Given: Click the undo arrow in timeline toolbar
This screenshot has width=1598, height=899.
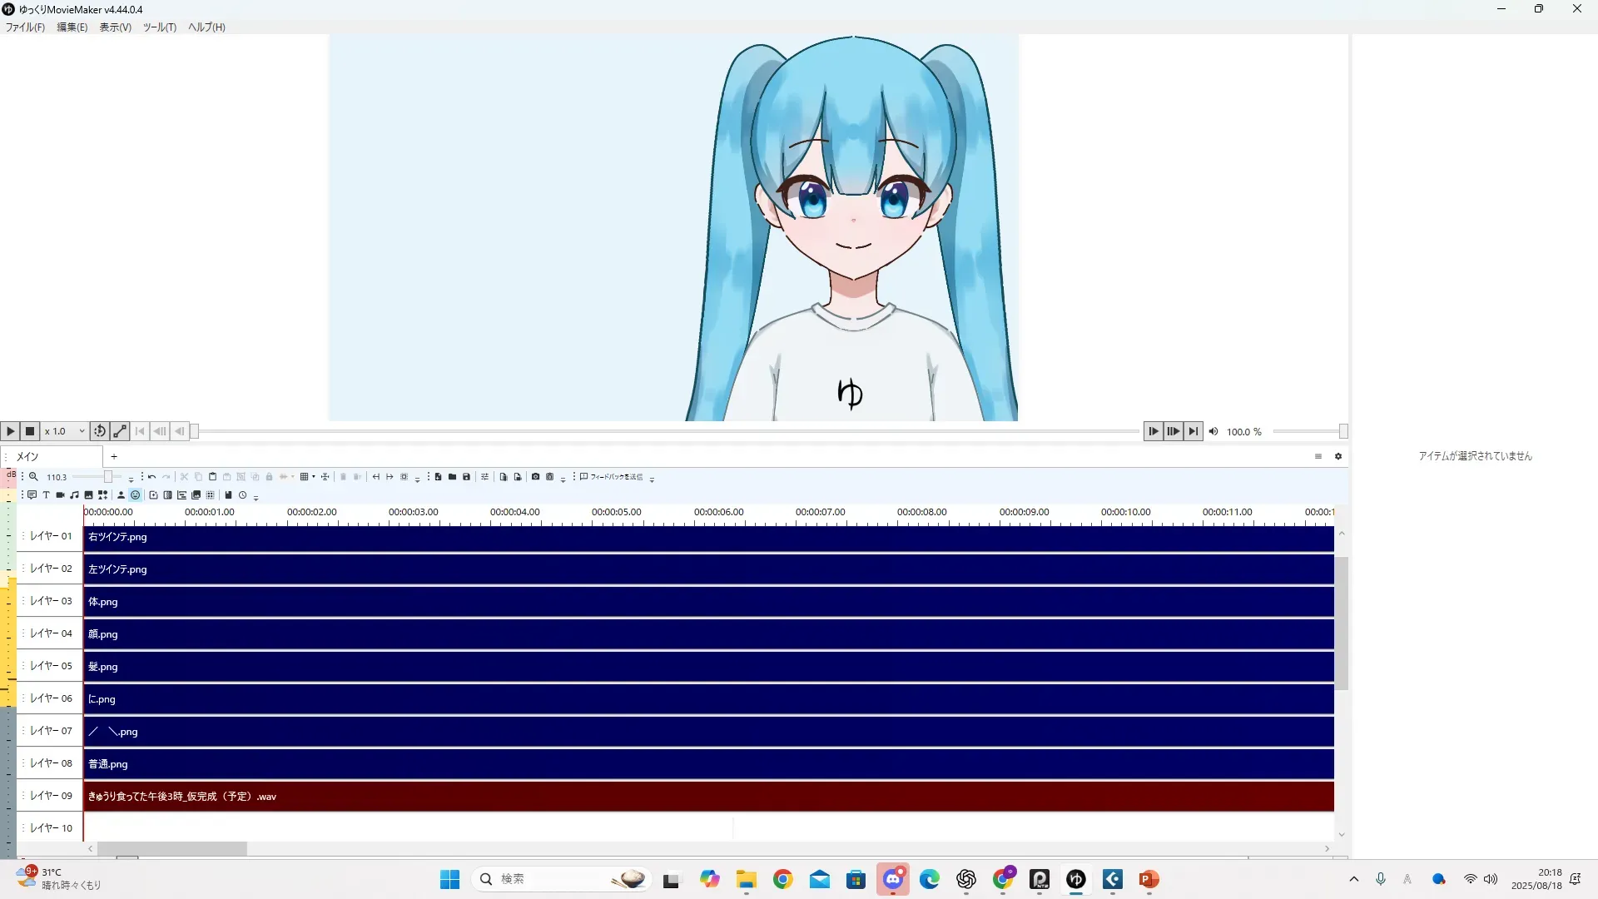Looking at the screenshot, I should click(x=151, y=477).
